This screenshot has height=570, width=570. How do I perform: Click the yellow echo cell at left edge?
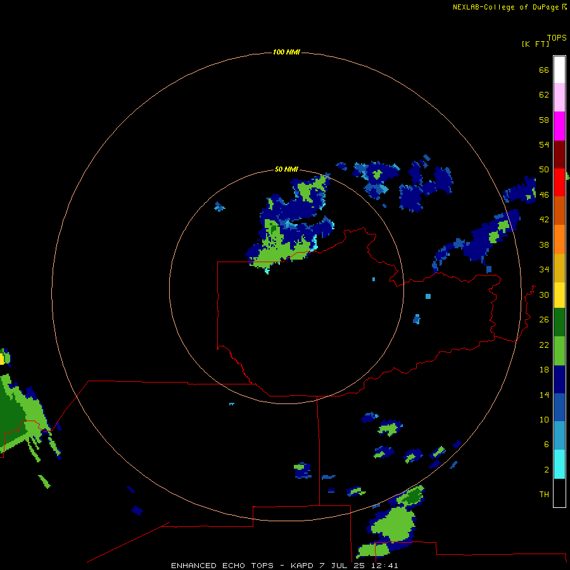coord(2,359)
